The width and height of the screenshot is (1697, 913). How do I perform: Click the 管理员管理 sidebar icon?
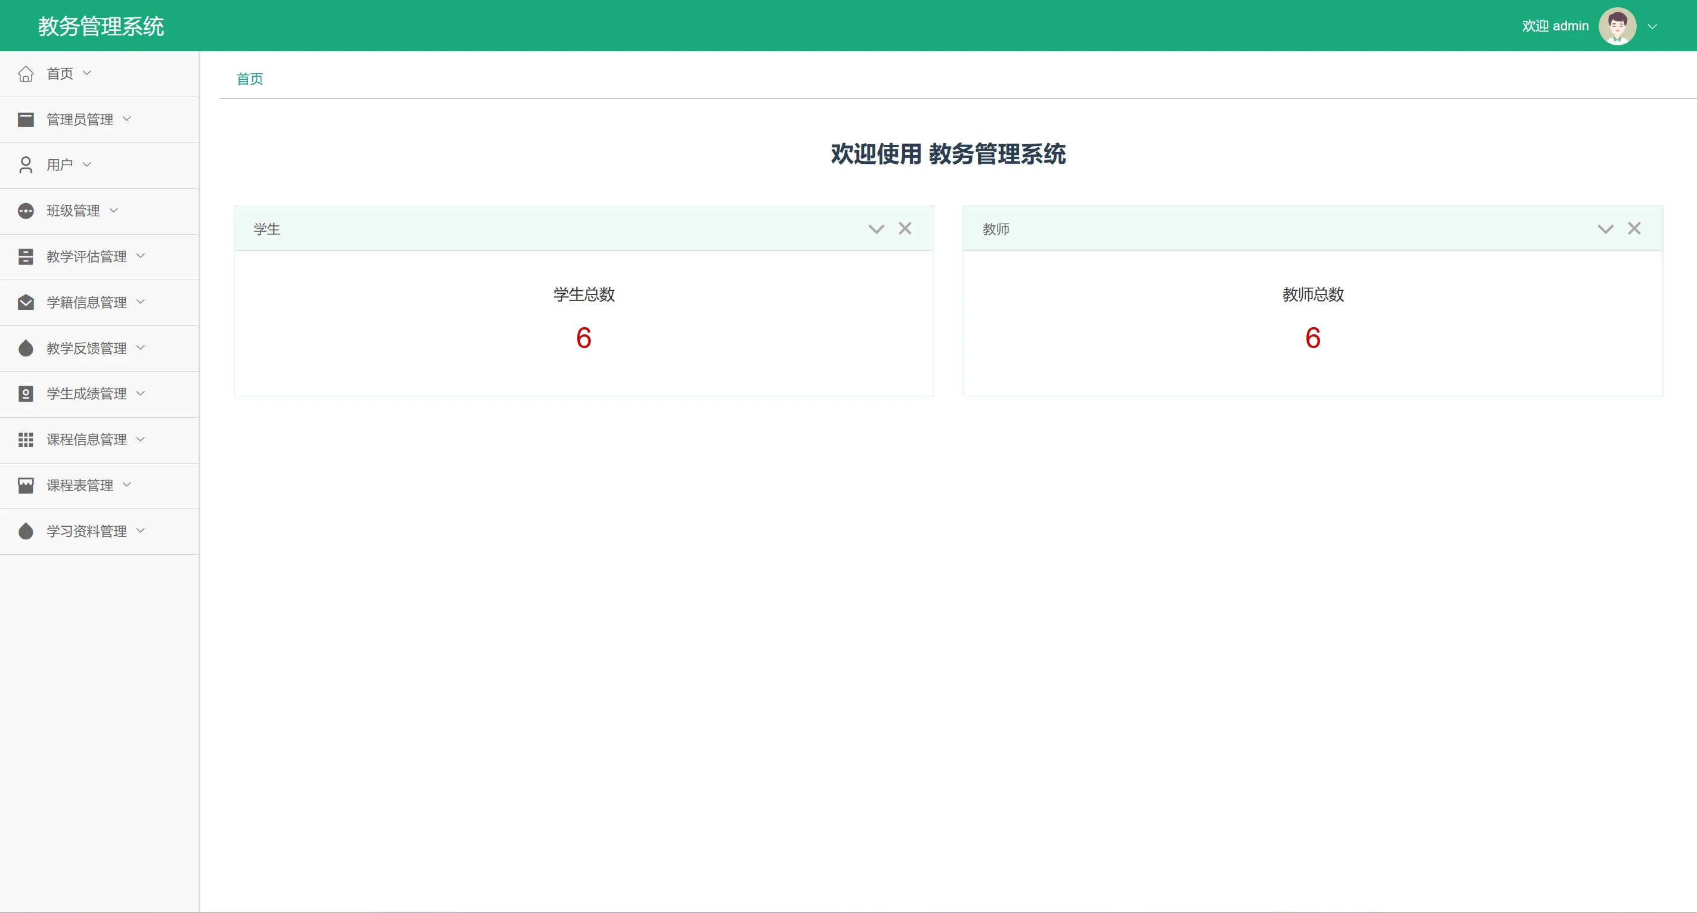pyautogui.click(x=26, y=119)
